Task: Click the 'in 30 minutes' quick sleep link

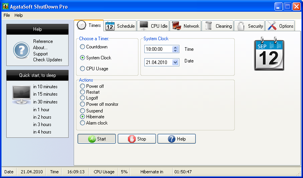Action: pos(45,102)
